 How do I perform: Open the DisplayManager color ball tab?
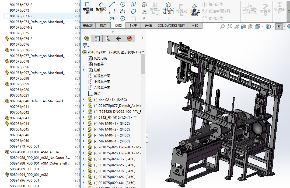130,39
